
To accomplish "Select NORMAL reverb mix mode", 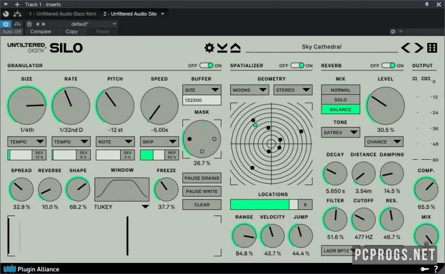I will coord(340,90).
